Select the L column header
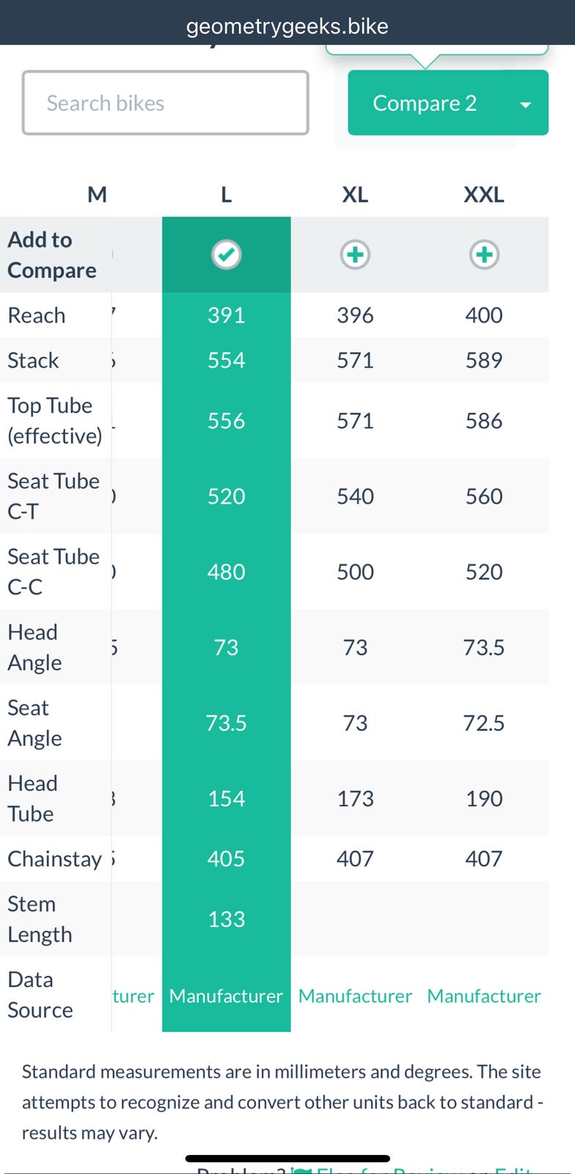The width and height of the screenshot is (575, 1174). [x=226, y=194]
